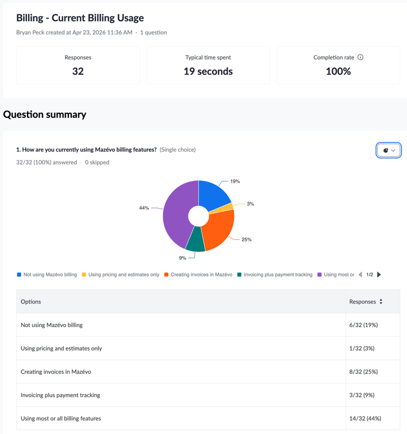Click the 9% chart label
The width and height of the screenshot is (407, 434).
tap(182, 258)
